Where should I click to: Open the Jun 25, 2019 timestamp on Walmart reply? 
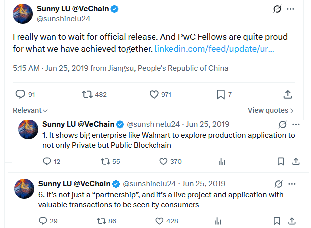coord(207,124)
